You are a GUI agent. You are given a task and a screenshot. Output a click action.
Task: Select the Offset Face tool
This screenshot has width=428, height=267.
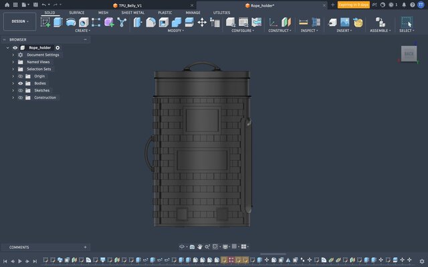(189, 22)
